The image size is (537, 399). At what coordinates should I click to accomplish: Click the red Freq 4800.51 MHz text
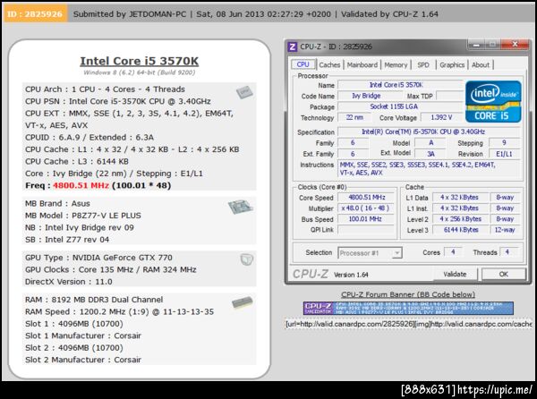click(81, 185)
